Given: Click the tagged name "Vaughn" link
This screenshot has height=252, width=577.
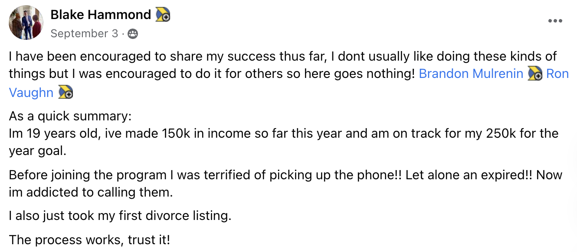Looking at the screenshot, I should click(x=31, y=92).
